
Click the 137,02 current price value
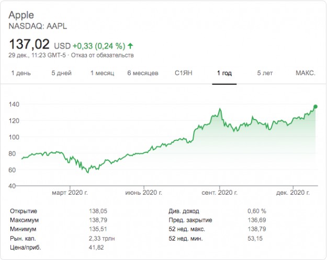[x=29, y=44]
